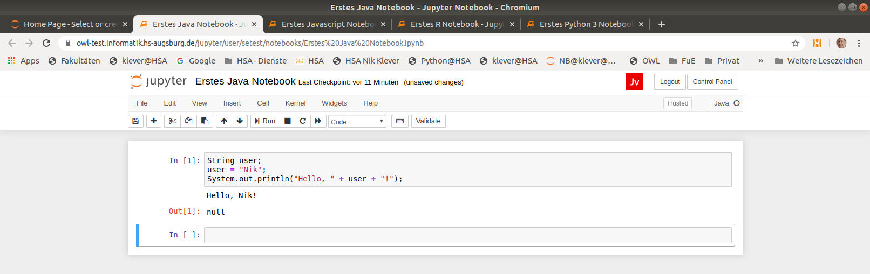Open the Google bookmark
The image size is (870, 274).
point(196,61)
